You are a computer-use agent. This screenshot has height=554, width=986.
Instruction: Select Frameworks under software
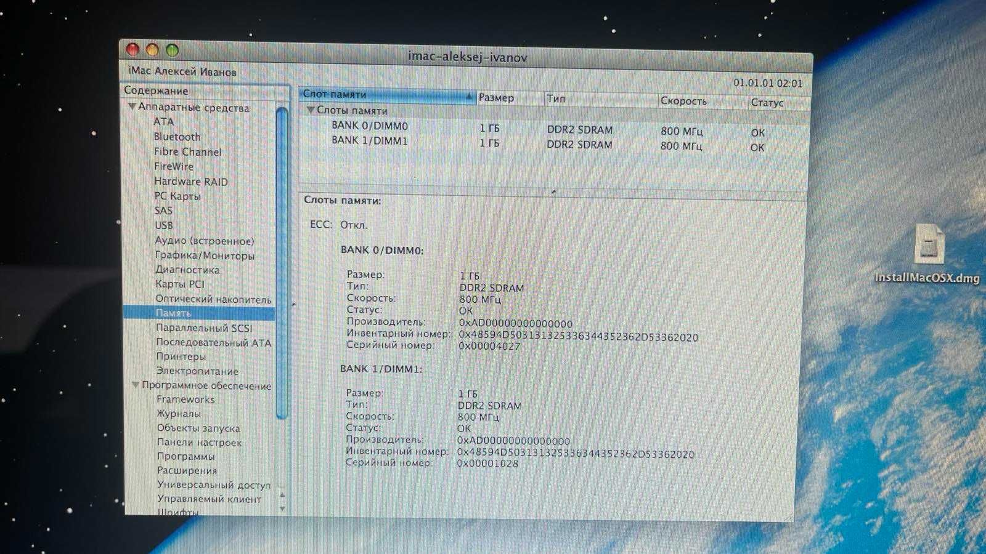[x=185, y=399]
